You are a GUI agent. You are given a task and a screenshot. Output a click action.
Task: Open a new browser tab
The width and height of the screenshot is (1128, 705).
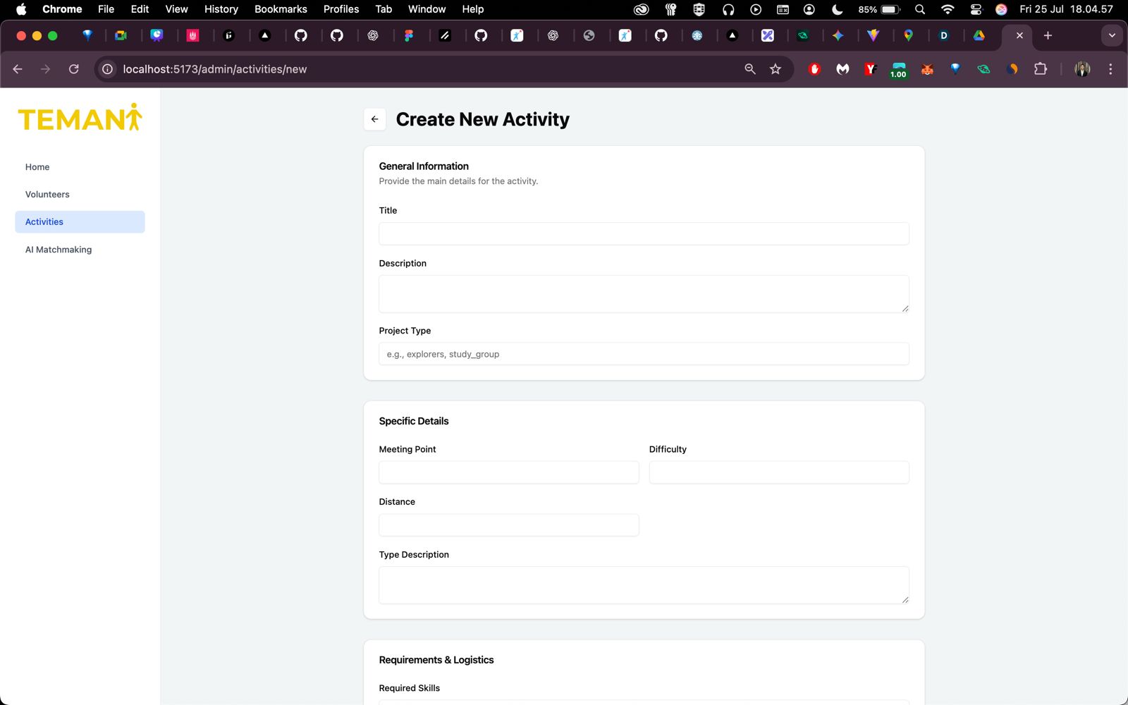[1048, 35]
